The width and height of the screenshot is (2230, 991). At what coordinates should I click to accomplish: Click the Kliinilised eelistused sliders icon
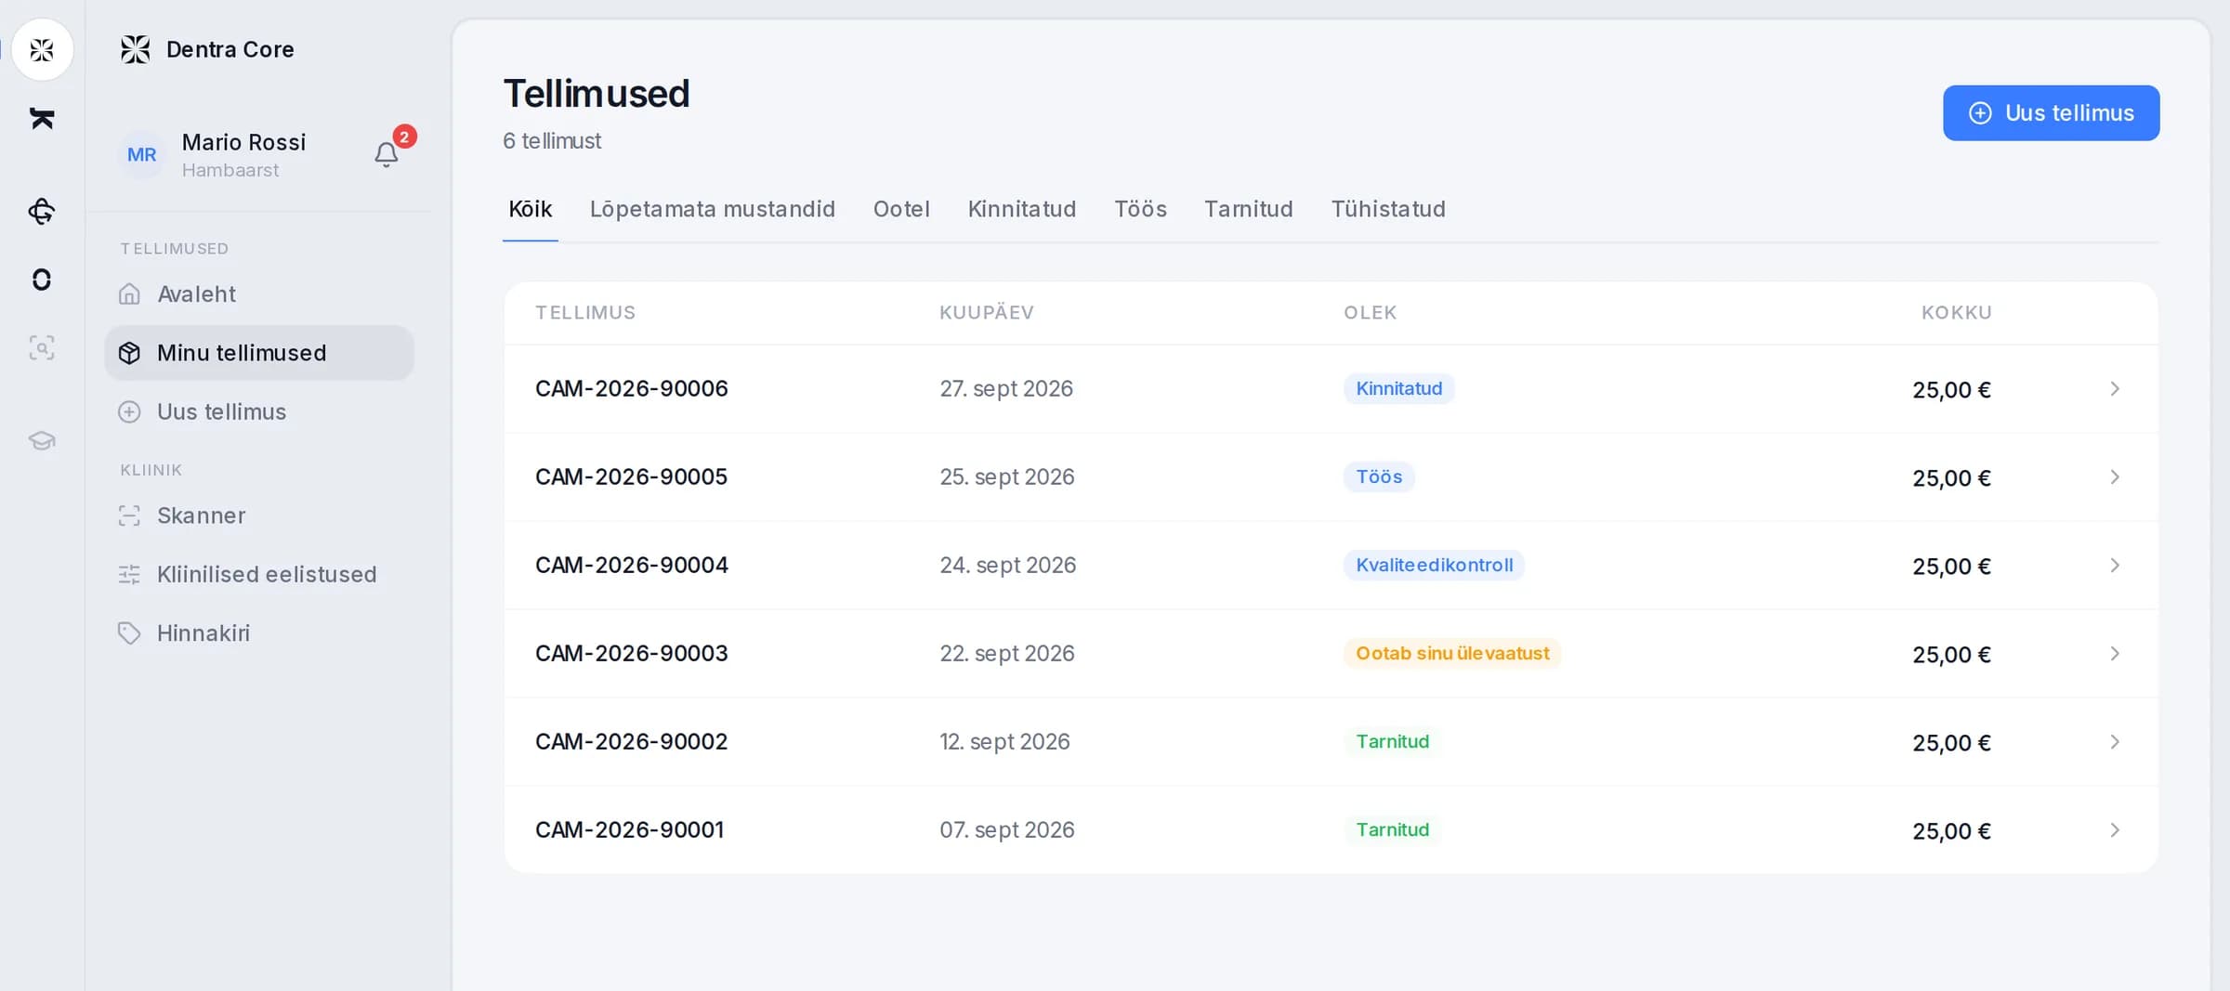pyautogui.click(x=129, y=574)
